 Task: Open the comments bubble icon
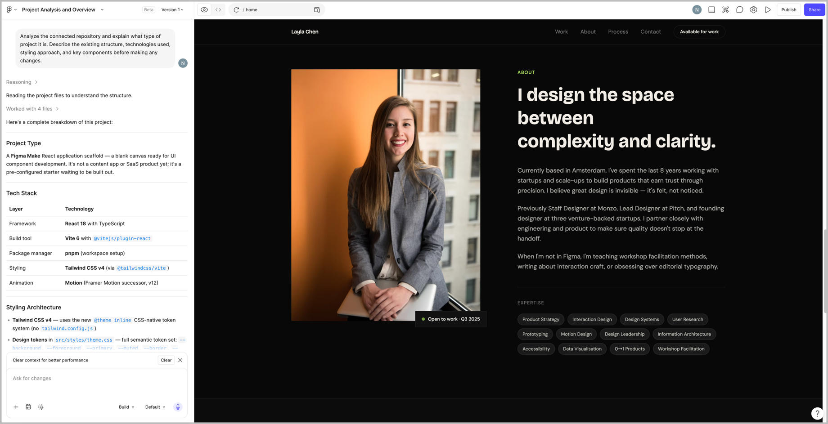739,9
